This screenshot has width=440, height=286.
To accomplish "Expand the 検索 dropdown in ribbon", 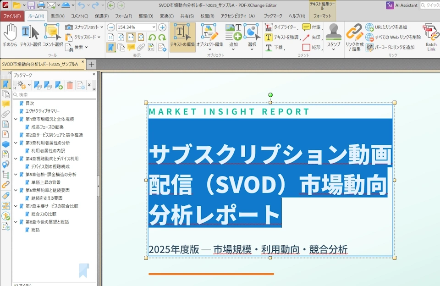I will point(87,47).
